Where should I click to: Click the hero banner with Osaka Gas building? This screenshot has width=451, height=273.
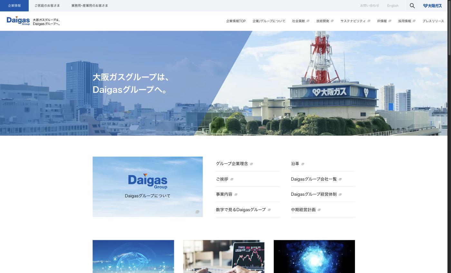pyautogui.click(x=224, y=83)
